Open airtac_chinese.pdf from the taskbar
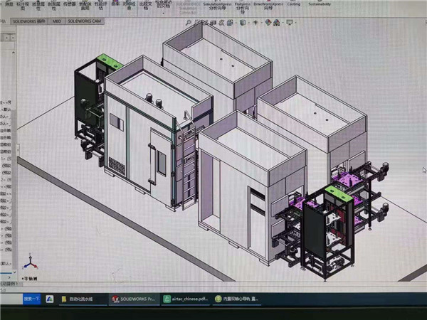427x320 pixels. pyautogui.click(x=185, y=299)
